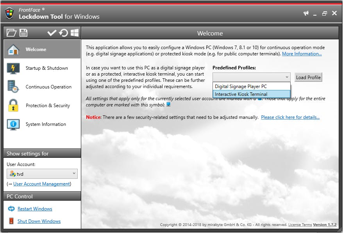Screen dimensions: 343x233
Task: Open User Account Management link
Action: [x=41, y=184]
